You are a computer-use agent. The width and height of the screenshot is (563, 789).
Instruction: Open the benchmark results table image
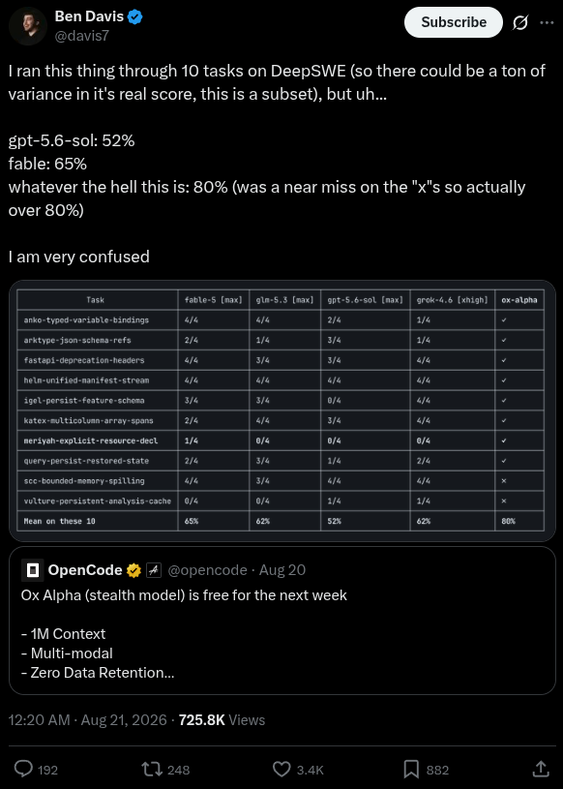pos(281,410)
